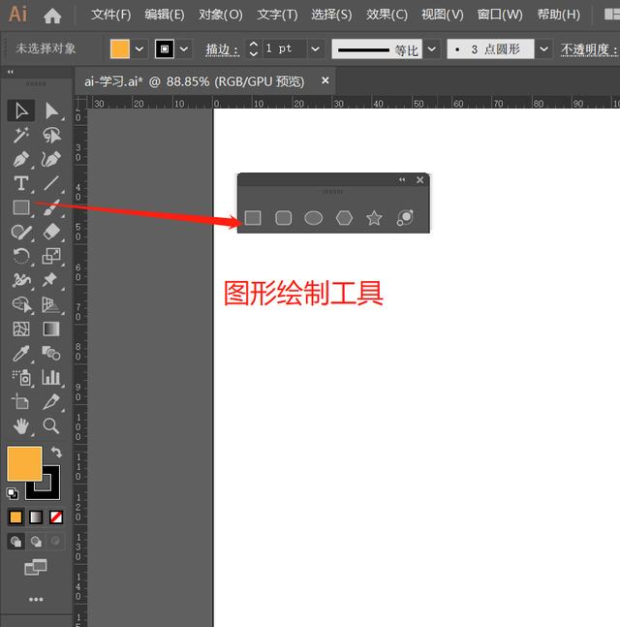Select the Mesh tool

(20, 329)
